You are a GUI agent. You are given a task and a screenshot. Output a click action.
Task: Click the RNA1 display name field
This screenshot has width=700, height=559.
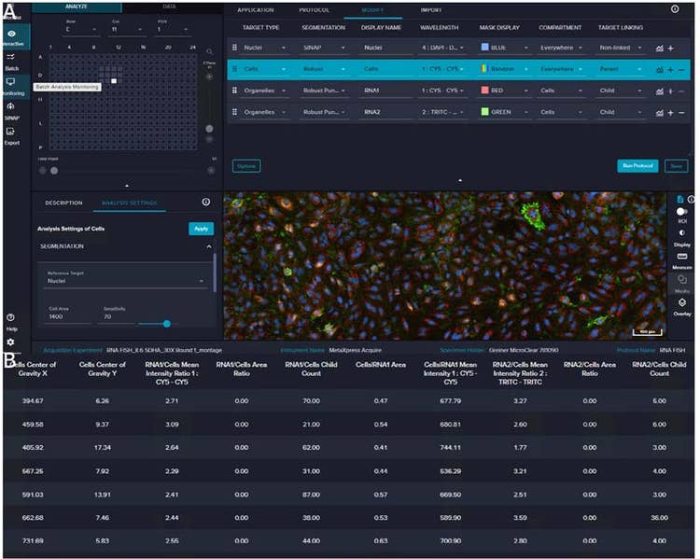[x=386, y=91]
